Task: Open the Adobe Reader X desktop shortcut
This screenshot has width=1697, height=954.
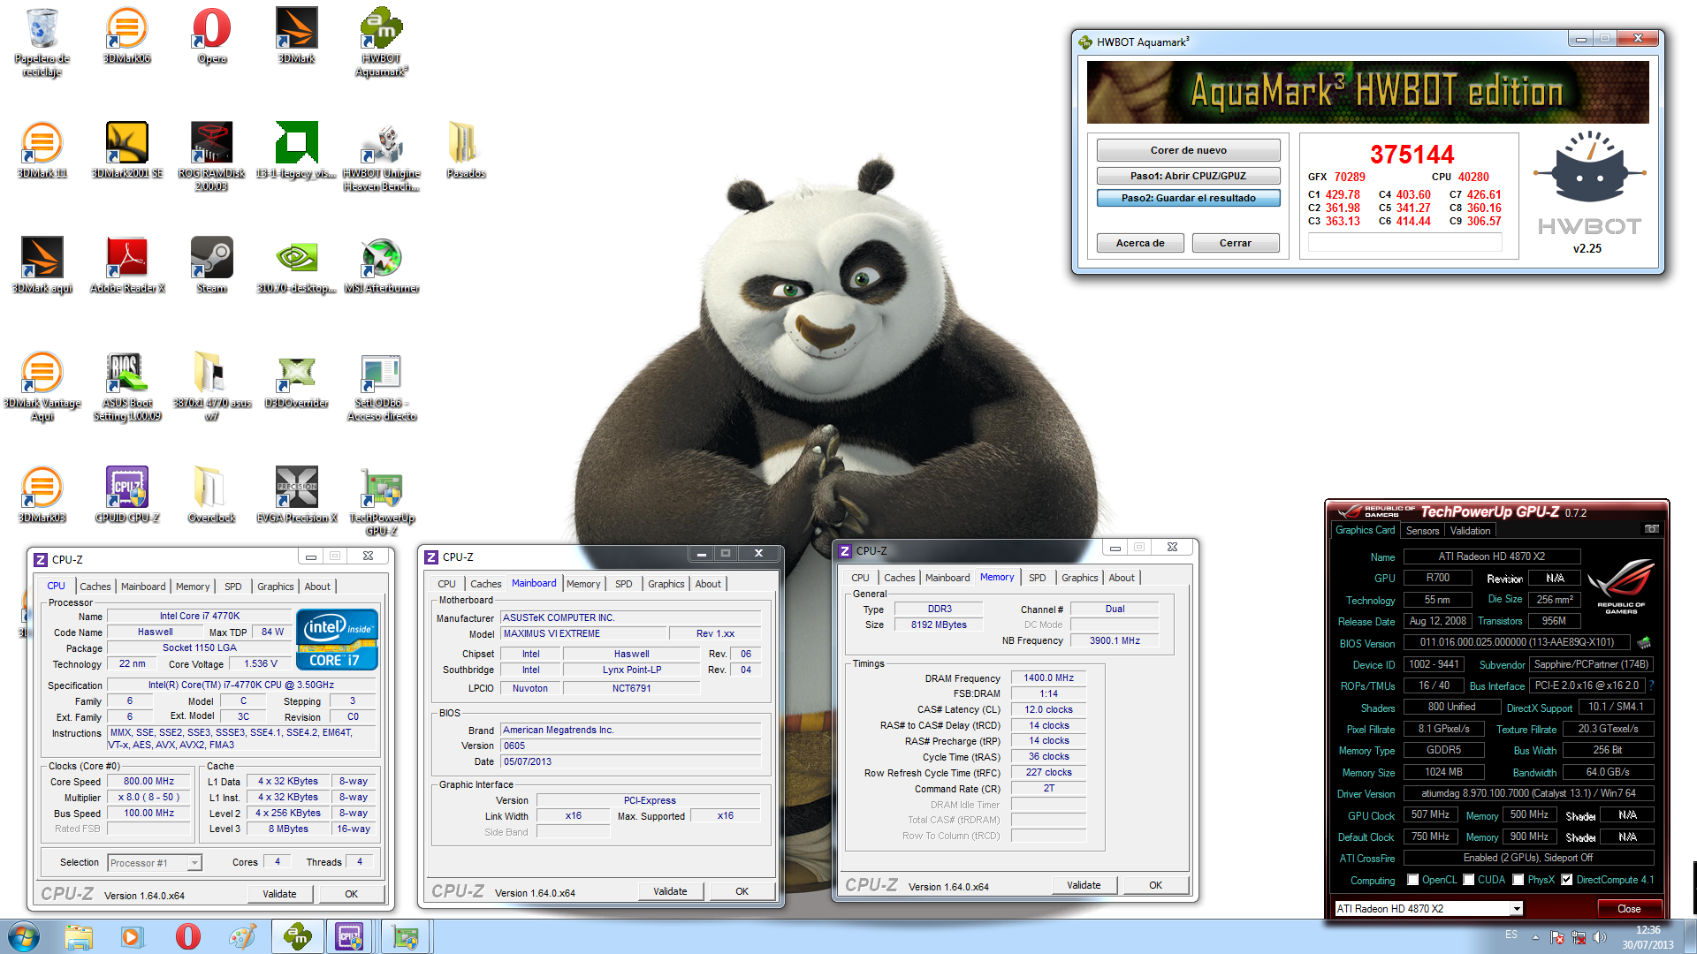Action: [126, 266]
